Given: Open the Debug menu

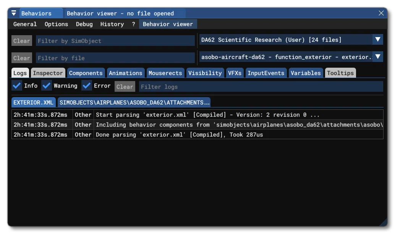Looking at the screenshot, I should coord(84,24).
